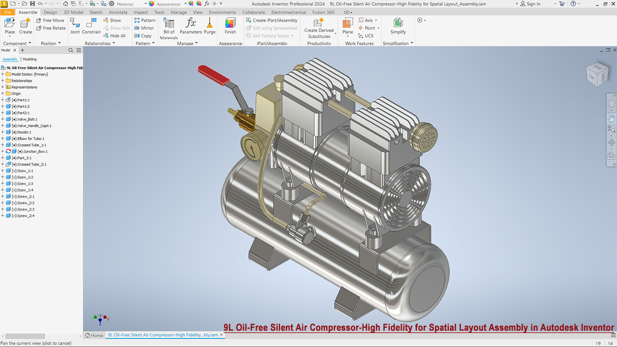Click the Sign In button
Screen dimensions: 617x347
(x=530, y=4)
